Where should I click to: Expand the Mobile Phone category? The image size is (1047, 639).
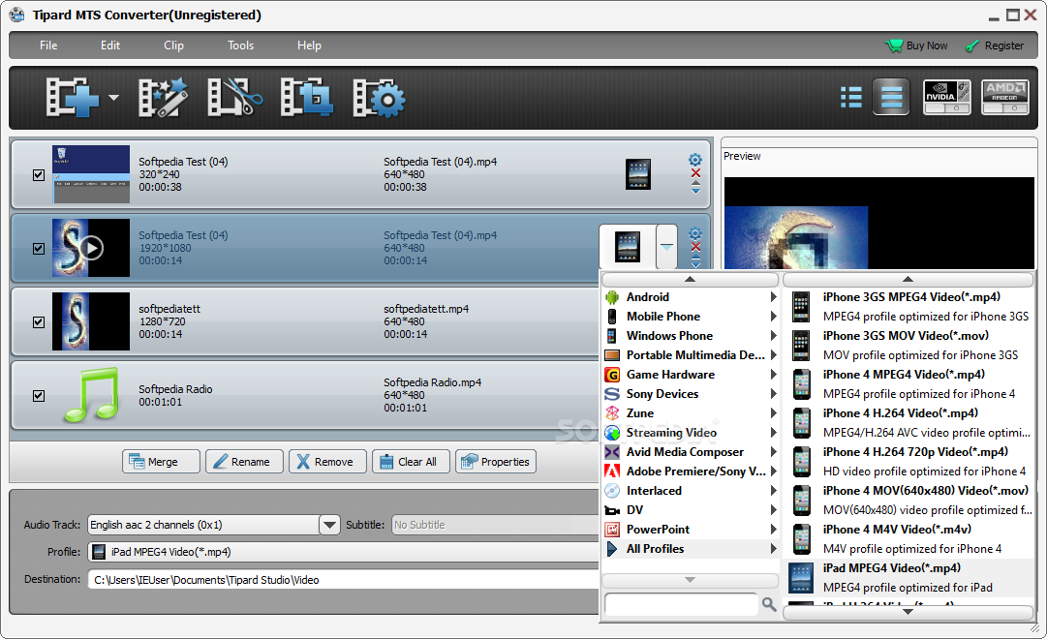point(692,317)
